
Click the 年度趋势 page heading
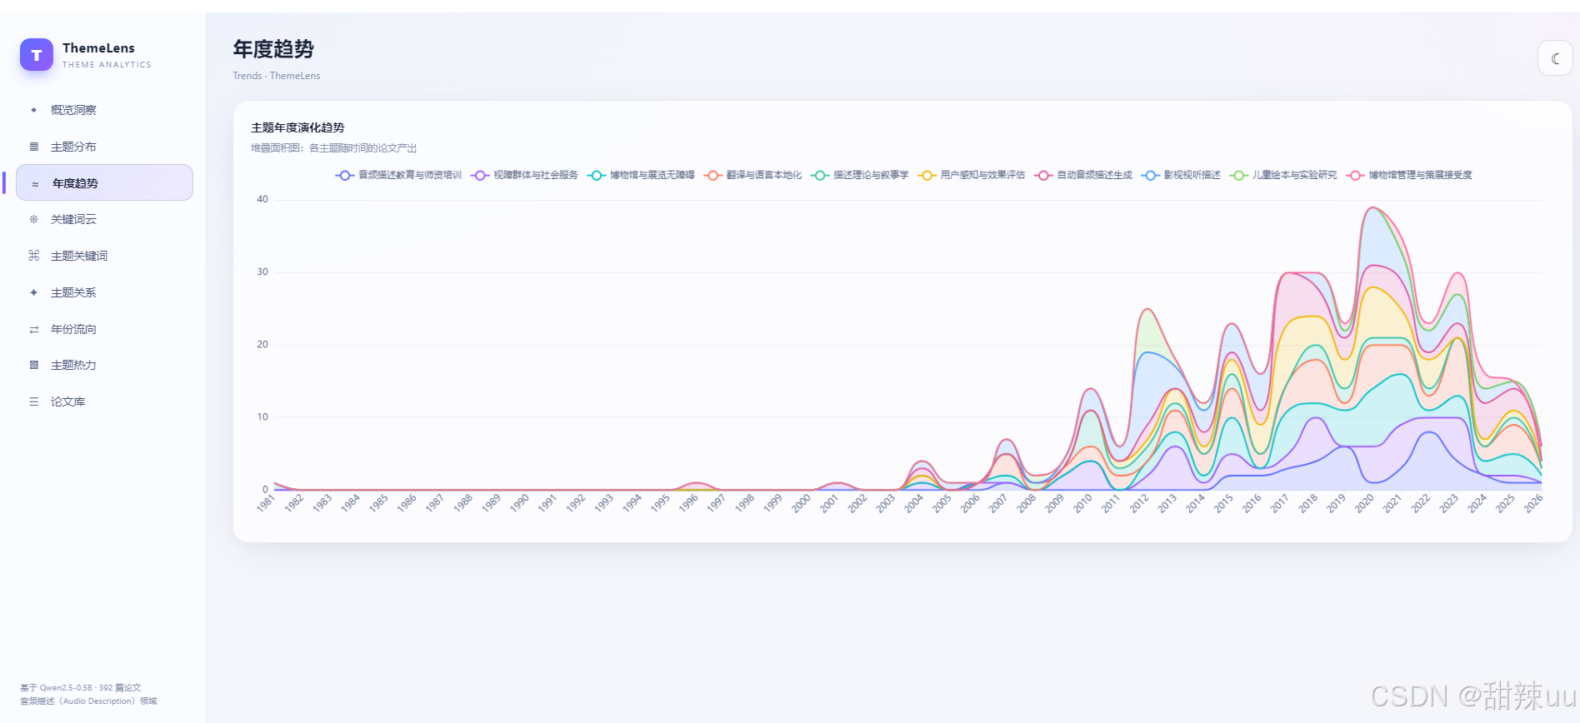(x=273, y=49)
